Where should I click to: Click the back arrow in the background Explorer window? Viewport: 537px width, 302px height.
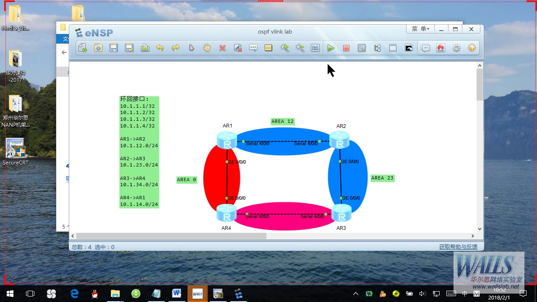(64, 52)
